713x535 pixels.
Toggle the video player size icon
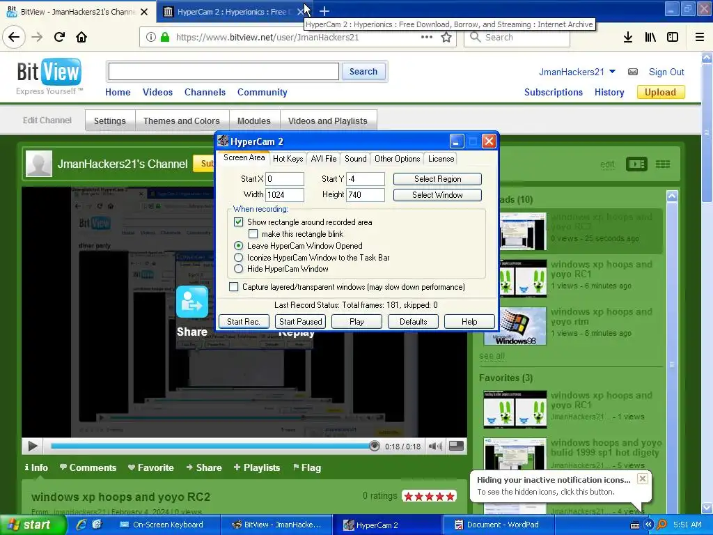[x=456, y=446]
